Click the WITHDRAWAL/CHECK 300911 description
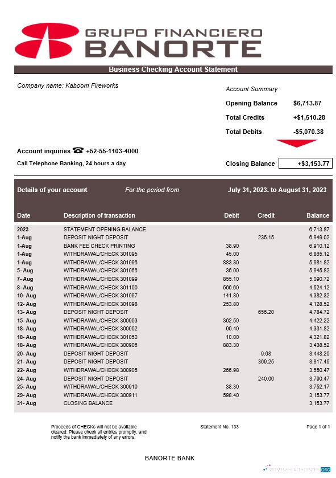Screen dimensions: 336x478 pyautogui.click(x=100, y=395)
